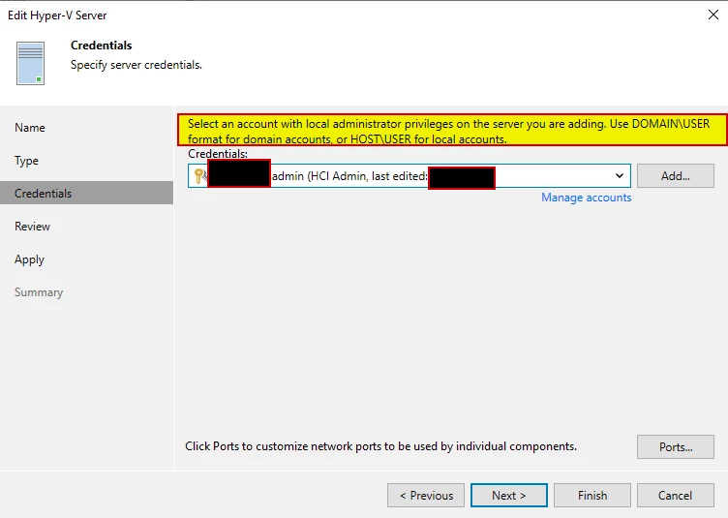Go back with the Previous button
This screenshot has width=728, height=518.
pyautogui.click(x=426, y=496)
